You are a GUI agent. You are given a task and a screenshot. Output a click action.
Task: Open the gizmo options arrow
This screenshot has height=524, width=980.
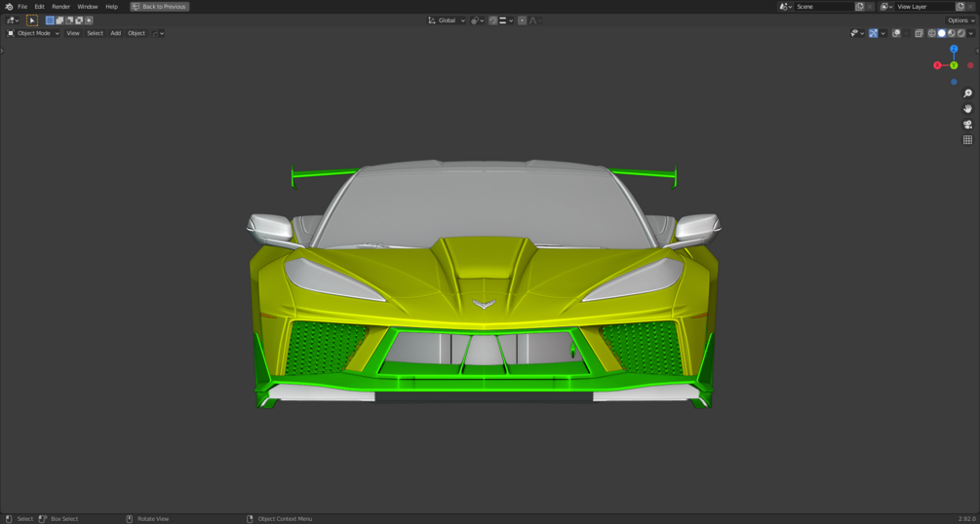[x=882, y=33]
